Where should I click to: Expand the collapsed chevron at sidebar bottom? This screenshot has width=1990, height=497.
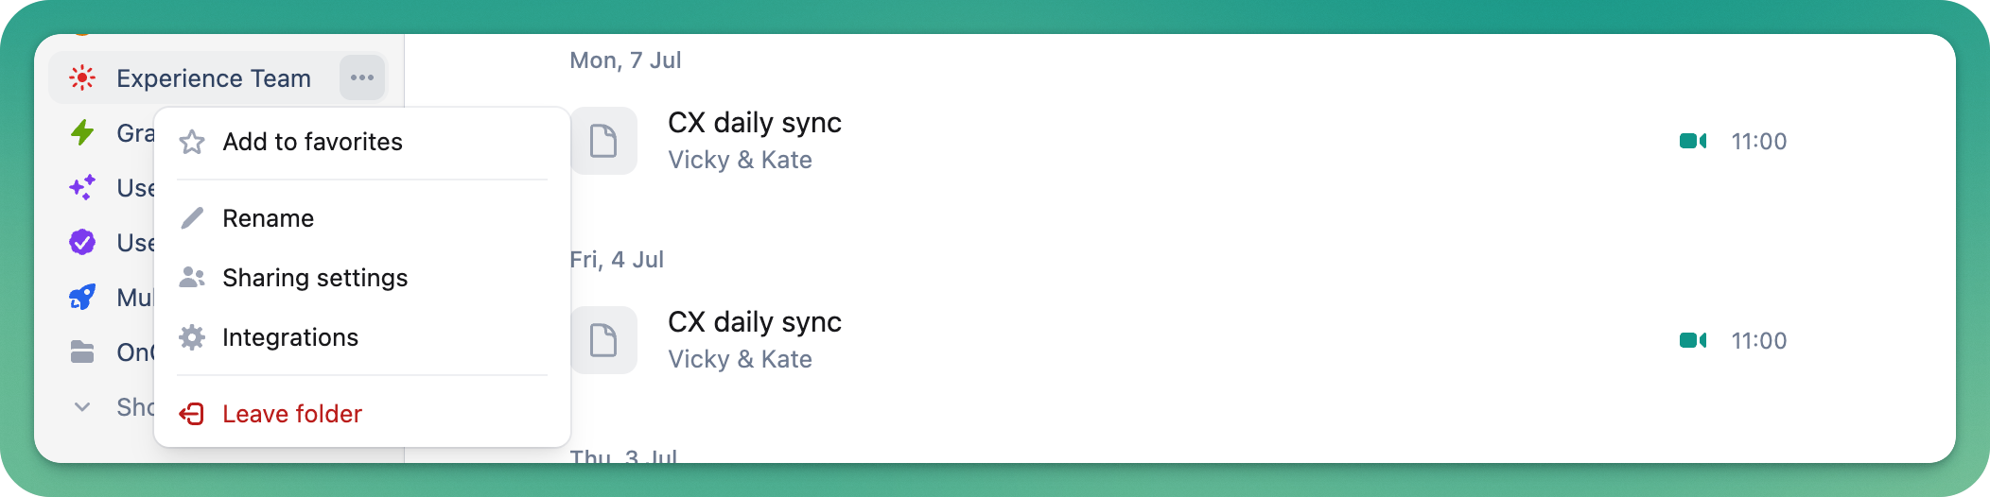[82, 407]
